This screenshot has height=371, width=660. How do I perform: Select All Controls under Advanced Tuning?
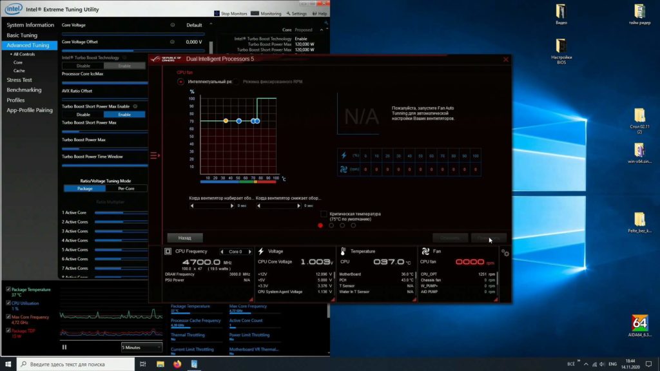point(24,54)
